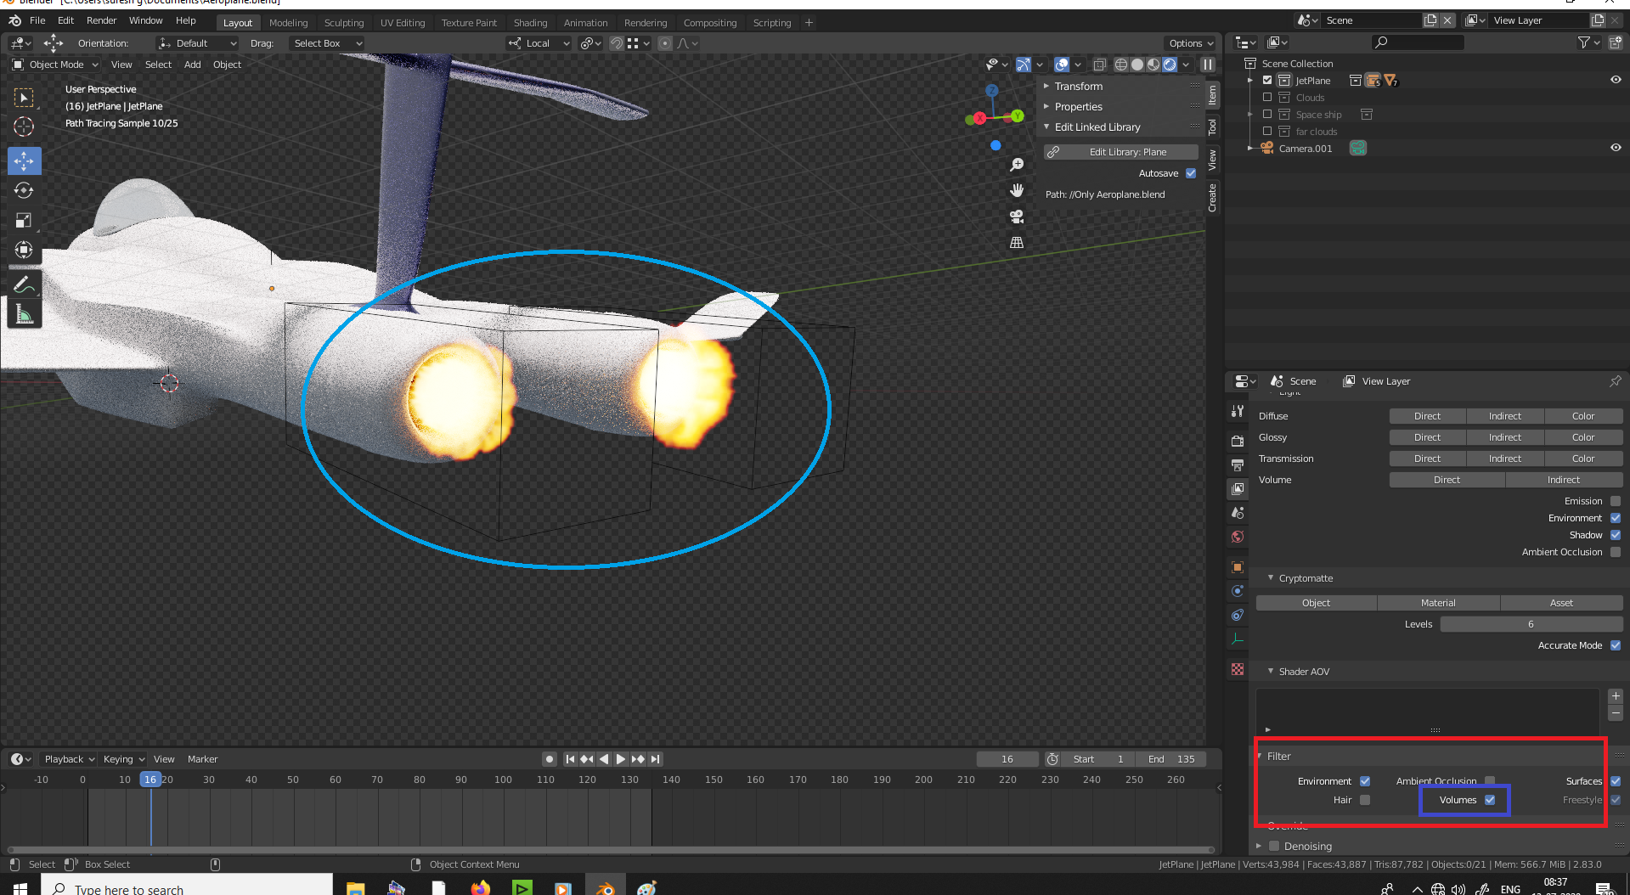Activate the Move tool
Screen dimensions: 1630x895
24,160
